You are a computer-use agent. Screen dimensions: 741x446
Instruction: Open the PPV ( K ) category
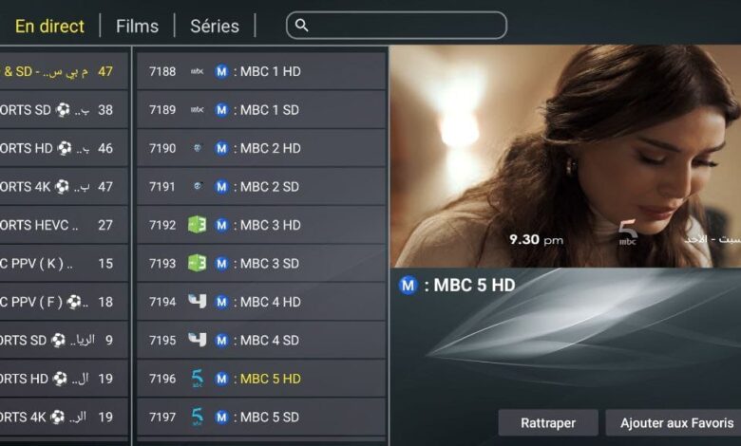point(64,264)
